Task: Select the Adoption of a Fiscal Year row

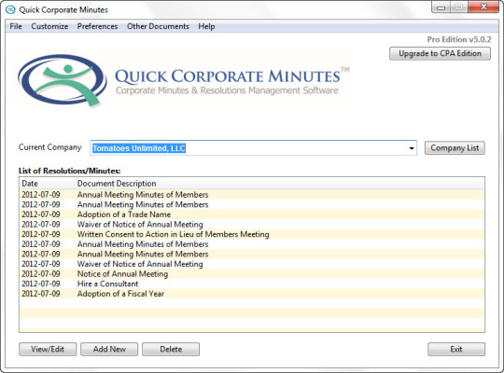Action: (x=252, y=294)
